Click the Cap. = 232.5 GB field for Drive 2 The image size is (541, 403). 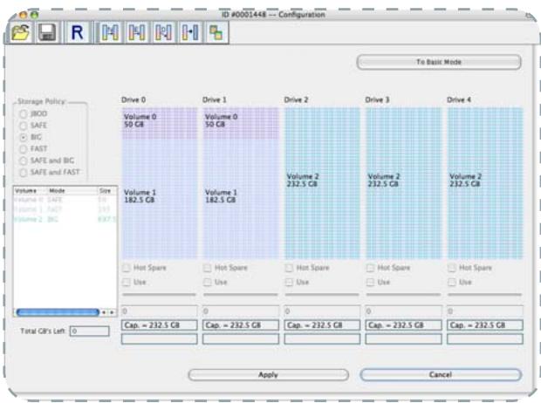pyautogui.click(x=322, y=325)
